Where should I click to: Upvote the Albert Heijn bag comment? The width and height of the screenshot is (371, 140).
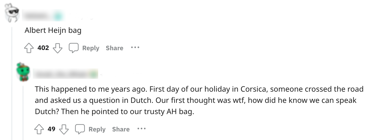click(x=28, y=48)
